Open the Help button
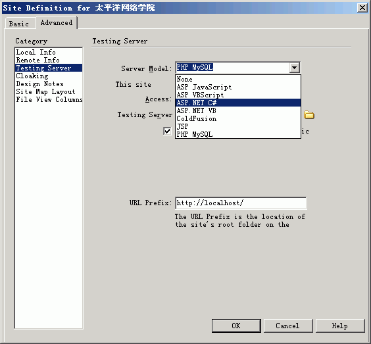371x344 pixels. point(340,326)
